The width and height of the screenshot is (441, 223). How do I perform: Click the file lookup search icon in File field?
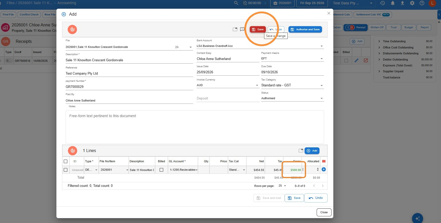pos(177,47)
